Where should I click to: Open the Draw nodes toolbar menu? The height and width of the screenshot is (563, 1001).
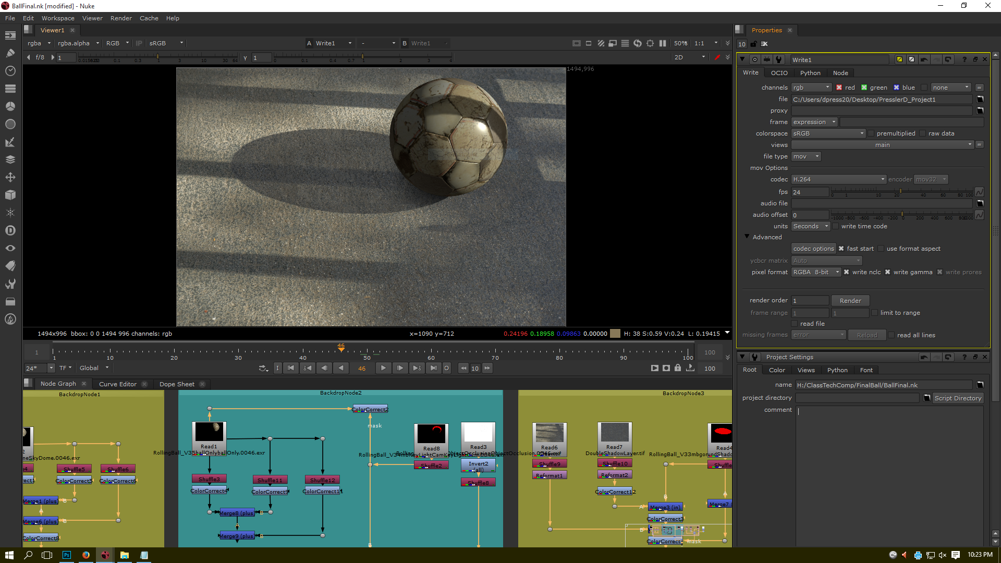pyautogui.click(x=10, y=53)
